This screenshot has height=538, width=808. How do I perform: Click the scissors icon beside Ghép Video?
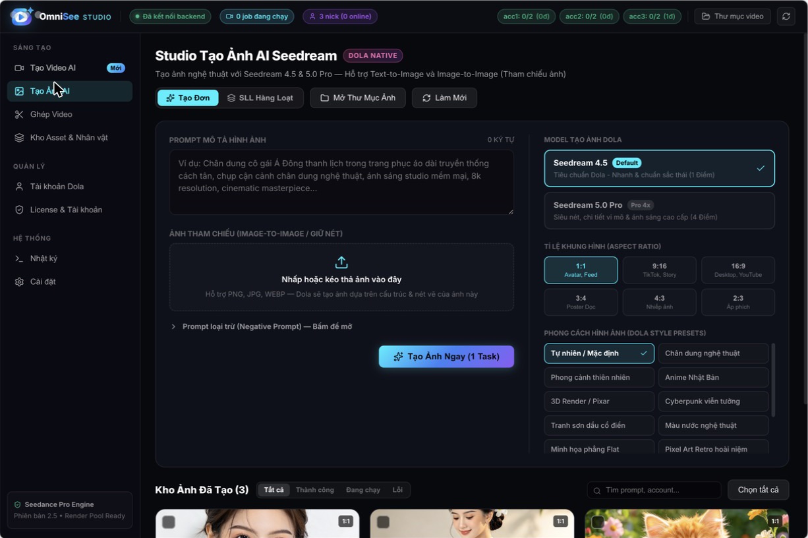pyautogui.click(x=19, y=114)
